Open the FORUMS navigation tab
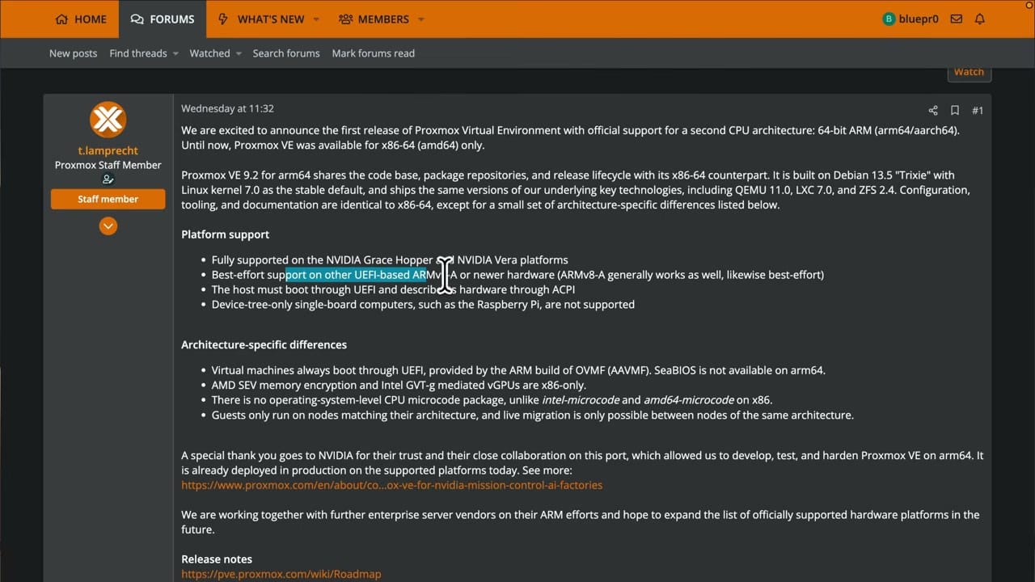Viewport: 1035px width, 582px height. tap(163, 19)
